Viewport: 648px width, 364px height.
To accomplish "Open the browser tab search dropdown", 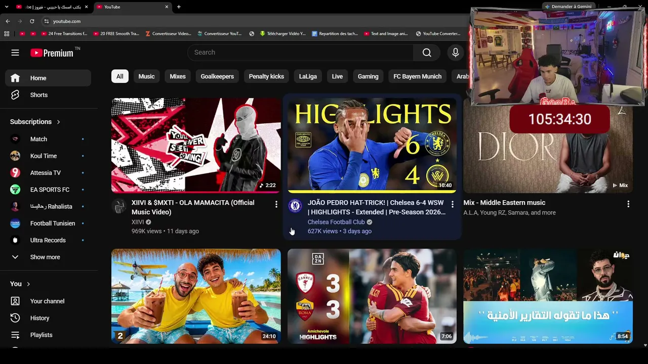I will (7, 7).
